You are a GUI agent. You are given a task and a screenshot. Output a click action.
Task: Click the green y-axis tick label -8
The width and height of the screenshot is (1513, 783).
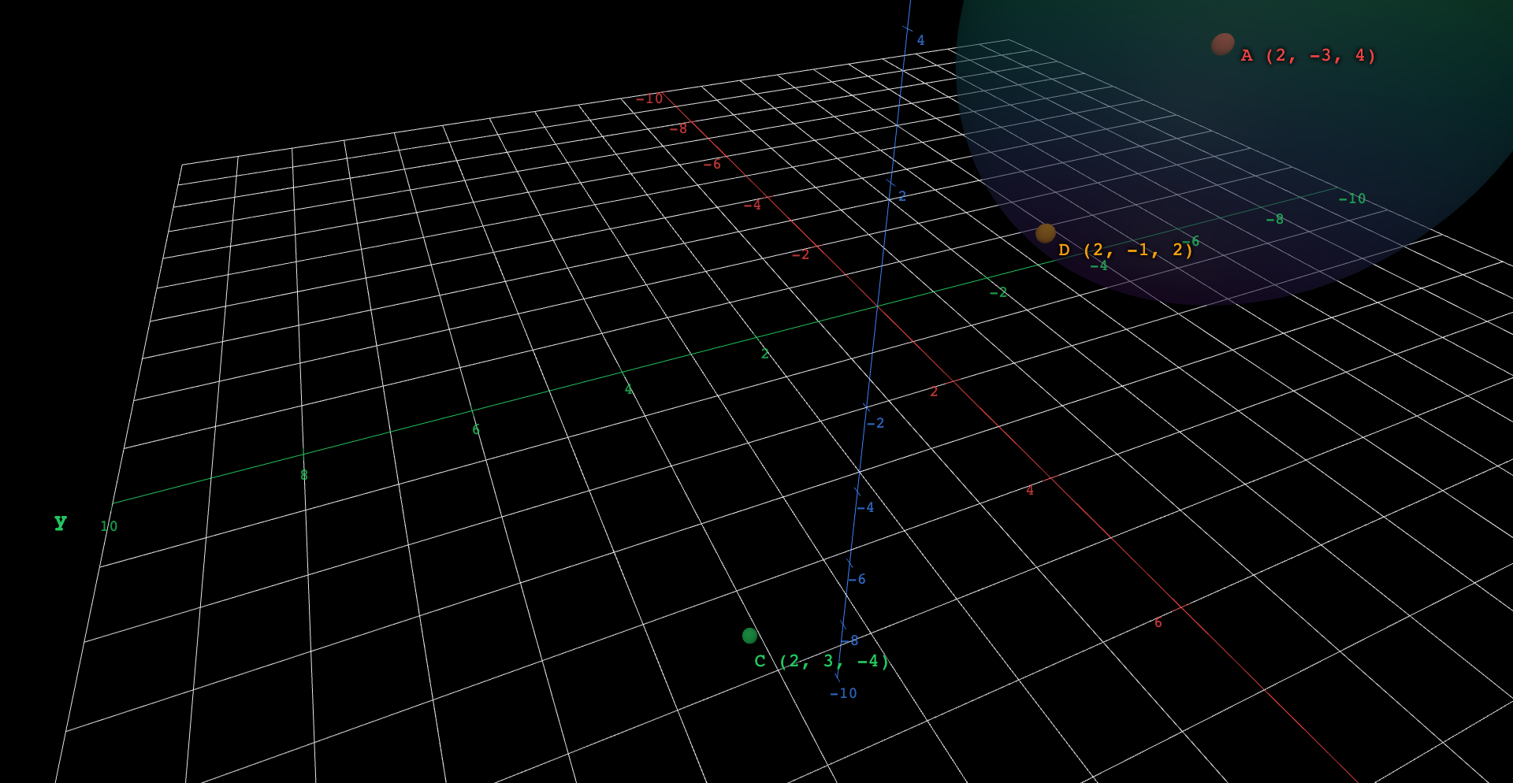tap(1275, 220)
